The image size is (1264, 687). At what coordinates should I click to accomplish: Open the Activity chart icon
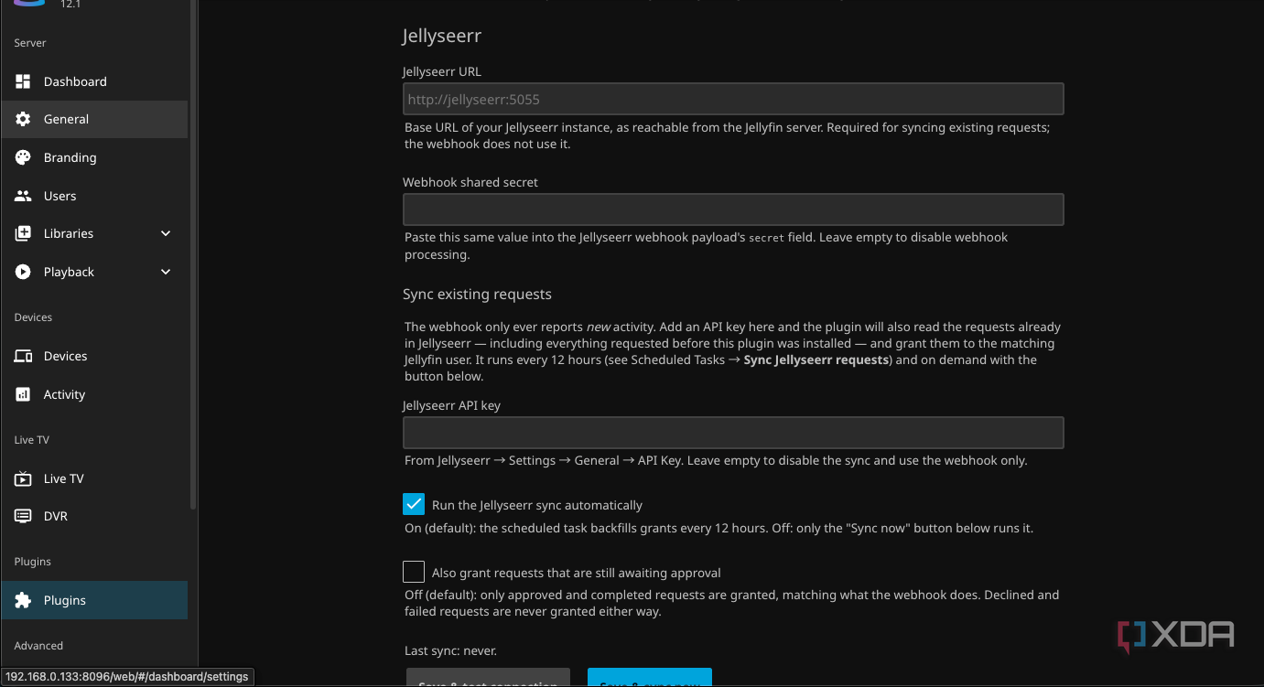click(x=23, y=394)
